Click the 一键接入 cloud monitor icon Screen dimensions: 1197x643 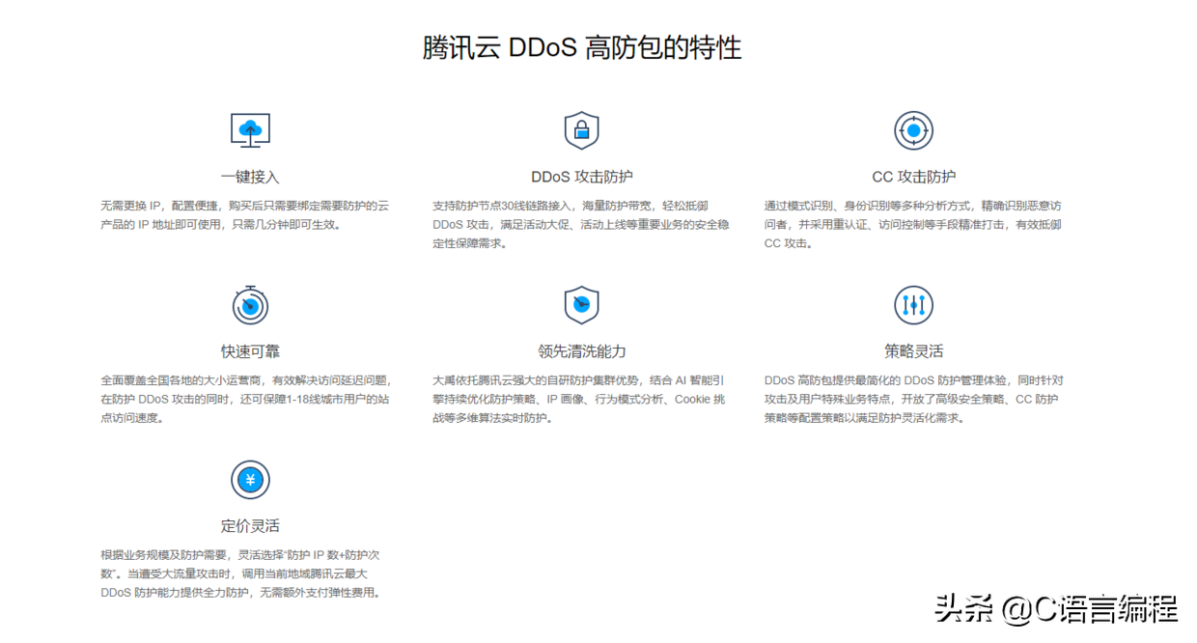[250, 130]
